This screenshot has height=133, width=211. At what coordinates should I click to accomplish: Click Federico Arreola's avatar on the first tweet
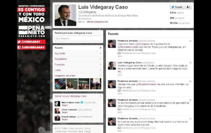[112, 44]
